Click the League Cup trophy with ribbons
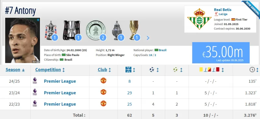 [71, 30]
